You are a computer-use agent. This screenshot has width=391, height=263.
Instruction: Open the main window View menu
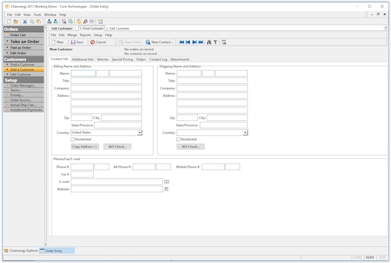pyautogui.click(x=27, y=15)
